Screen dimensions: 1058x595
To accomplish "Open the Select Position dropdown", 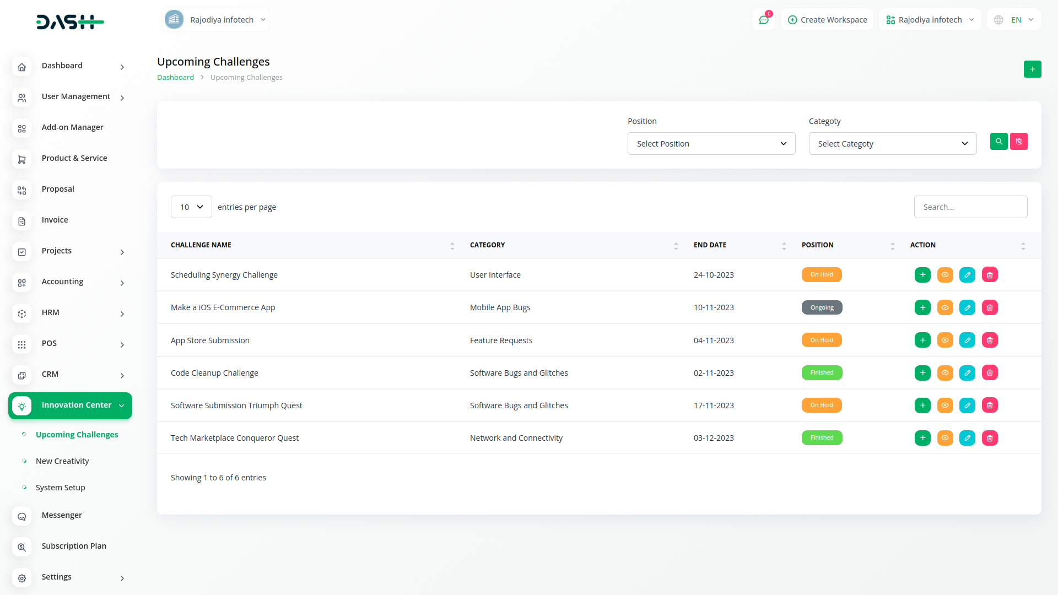I will [x=711, y=144].
